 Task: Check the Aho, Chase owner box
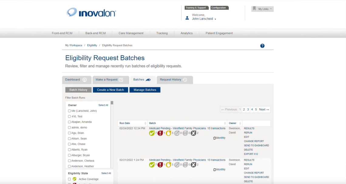pos(69,144)
